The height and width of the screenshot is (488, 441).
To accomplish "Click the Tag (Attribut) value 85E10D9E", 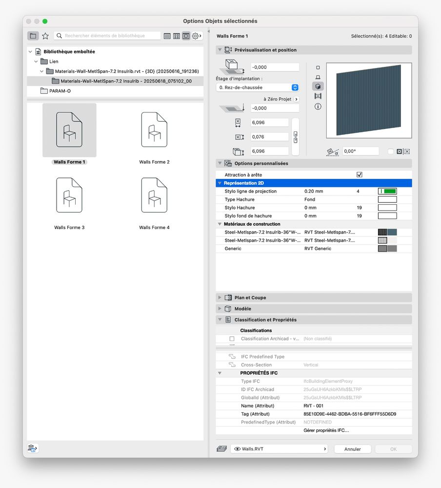I will (x=350, y=414).
